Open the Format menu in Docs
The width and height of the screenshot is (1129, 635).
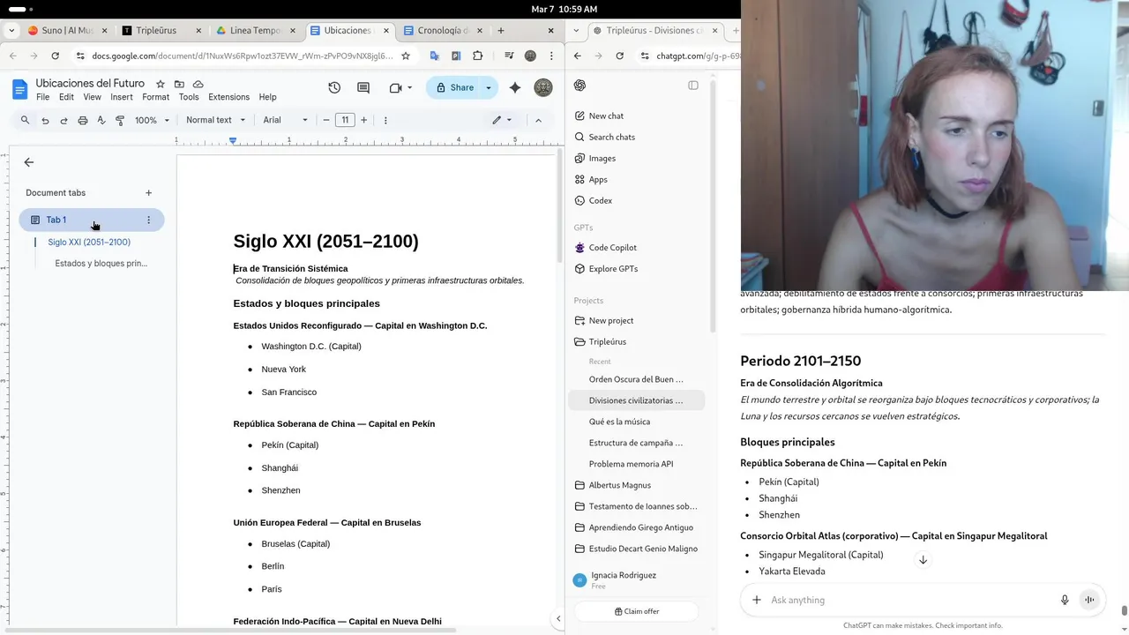pyautogui.click(x=155, y=97)
